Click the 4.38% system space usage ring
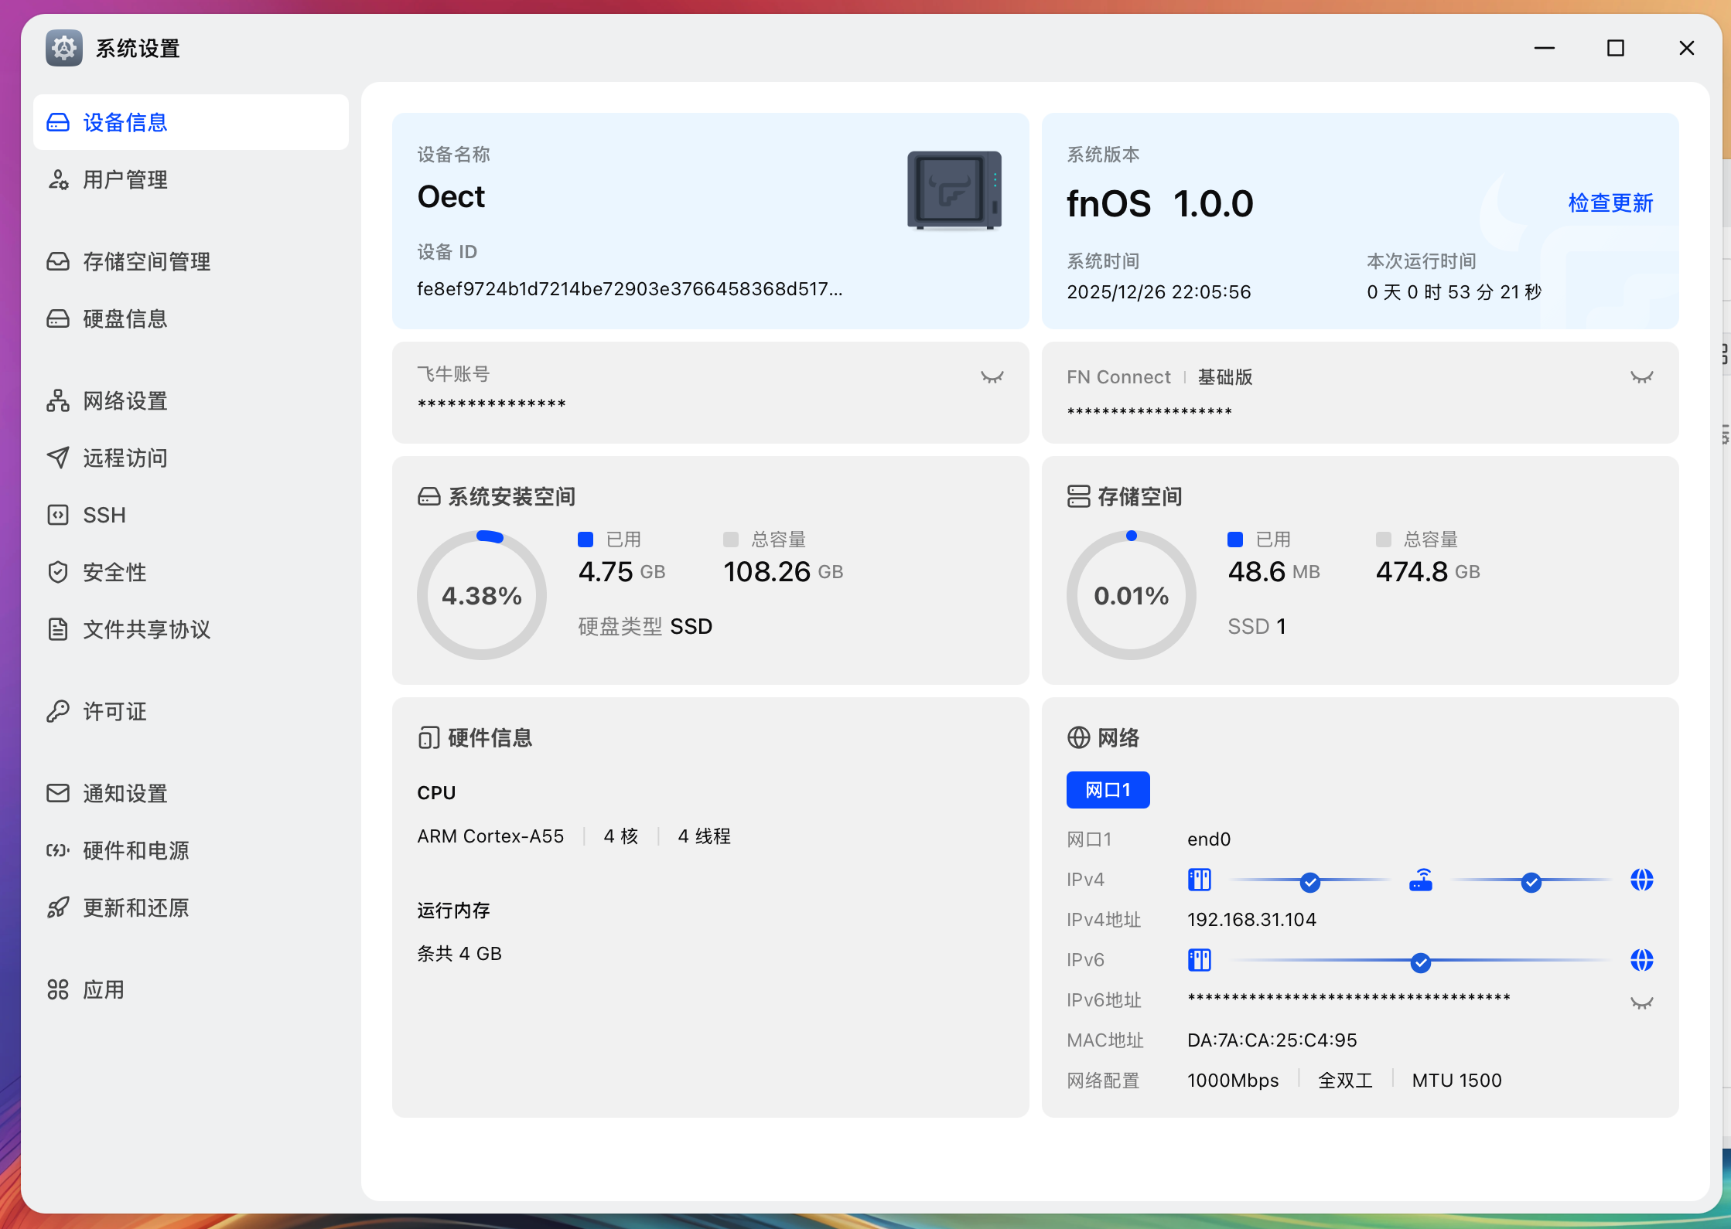Viewport: 1731px width, 1229px height. [481, 594]
